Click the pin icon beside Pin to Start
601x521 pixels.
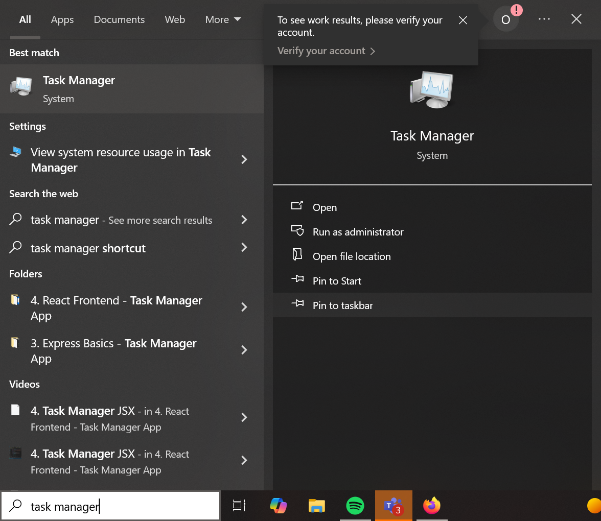(297, 279)
